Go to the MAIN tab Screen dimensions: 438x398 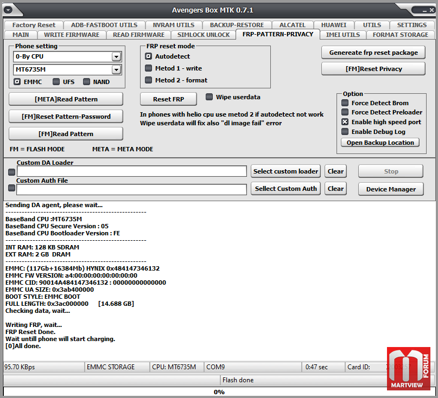[x=21, y=35]
